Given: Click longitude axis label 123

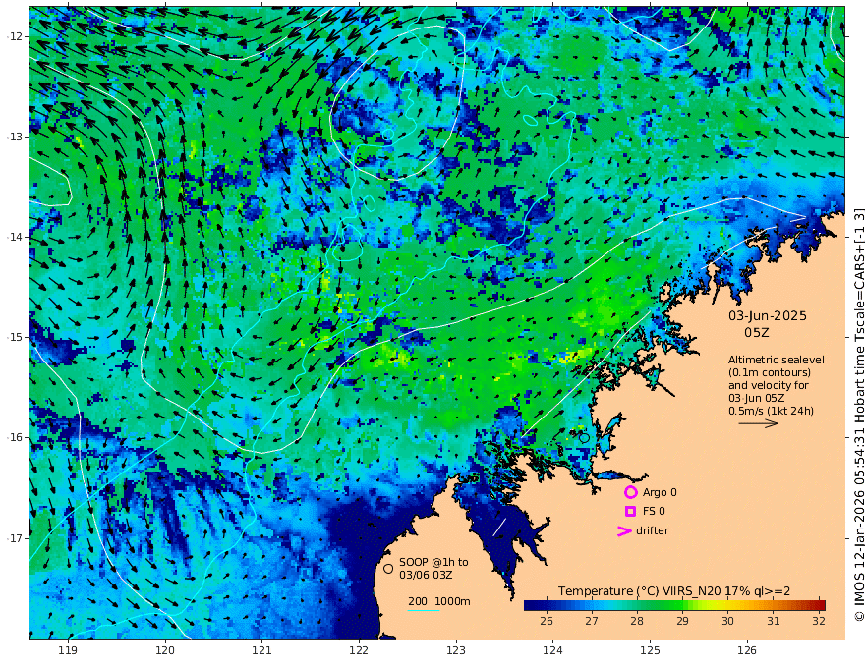Looking at the screenshot, I should (x=456, y=650).
